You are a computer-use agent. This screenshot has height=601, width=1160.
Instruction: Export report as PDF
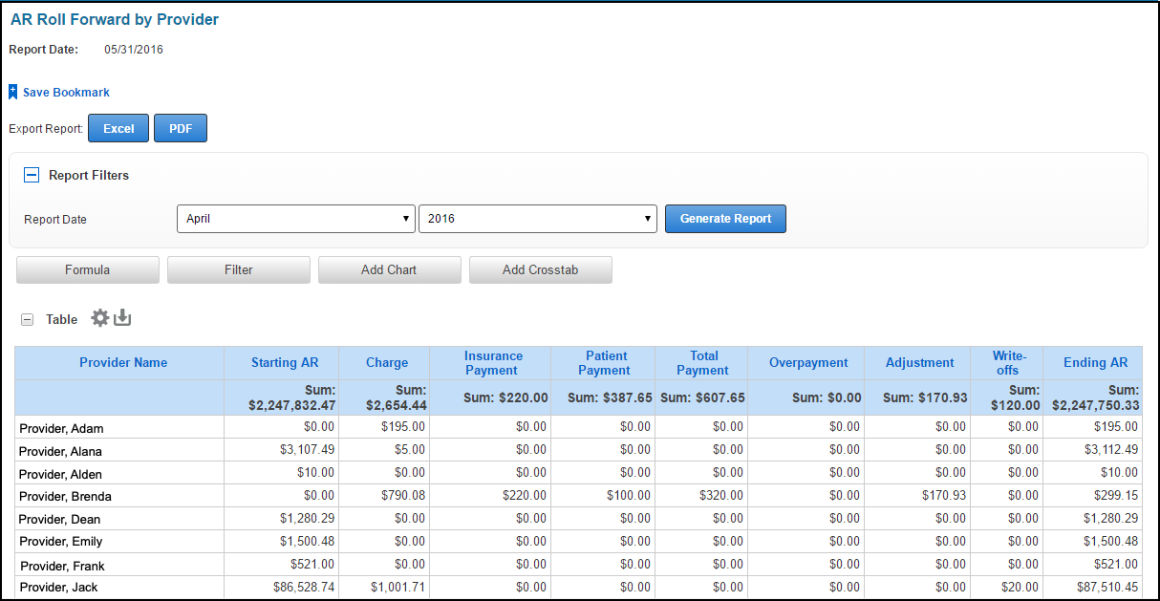point(181,129)
